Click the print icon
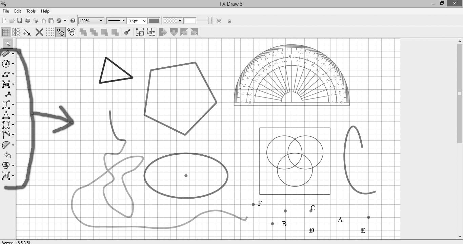Viewport: 463px width, 244px height. tap(28, 21)
